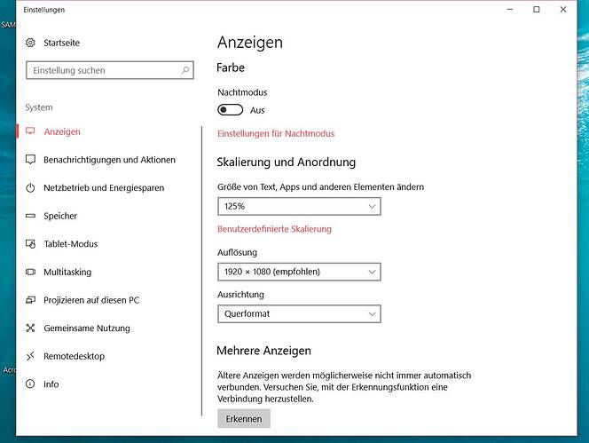The image size is (589, 443).
Task: Click the Tablet-Modus icon
Action: pyautogui.click(x=30, y=243)
